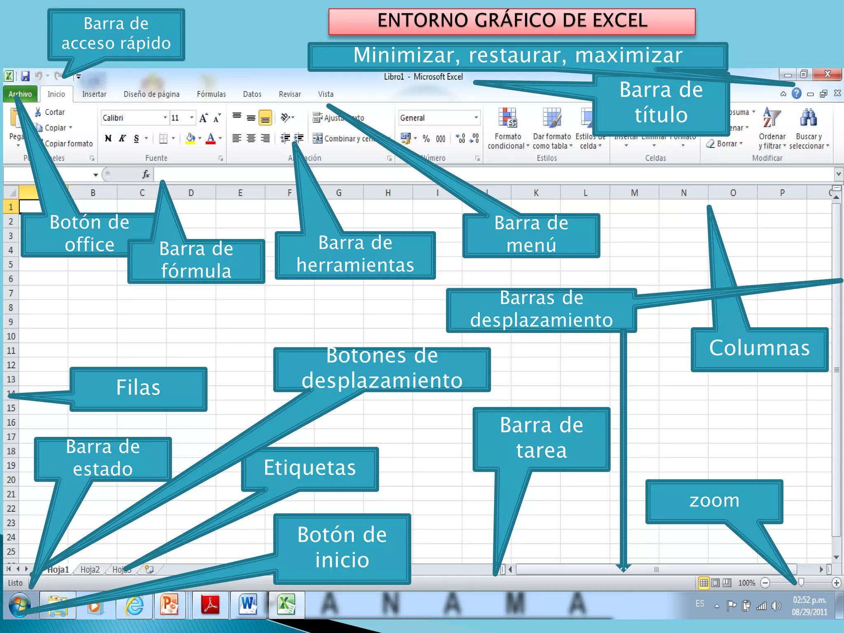The width and height of the screenshot is (844, 633).
Task: Select the Hoja2 sheet tab
Action: tap(90, 570)
